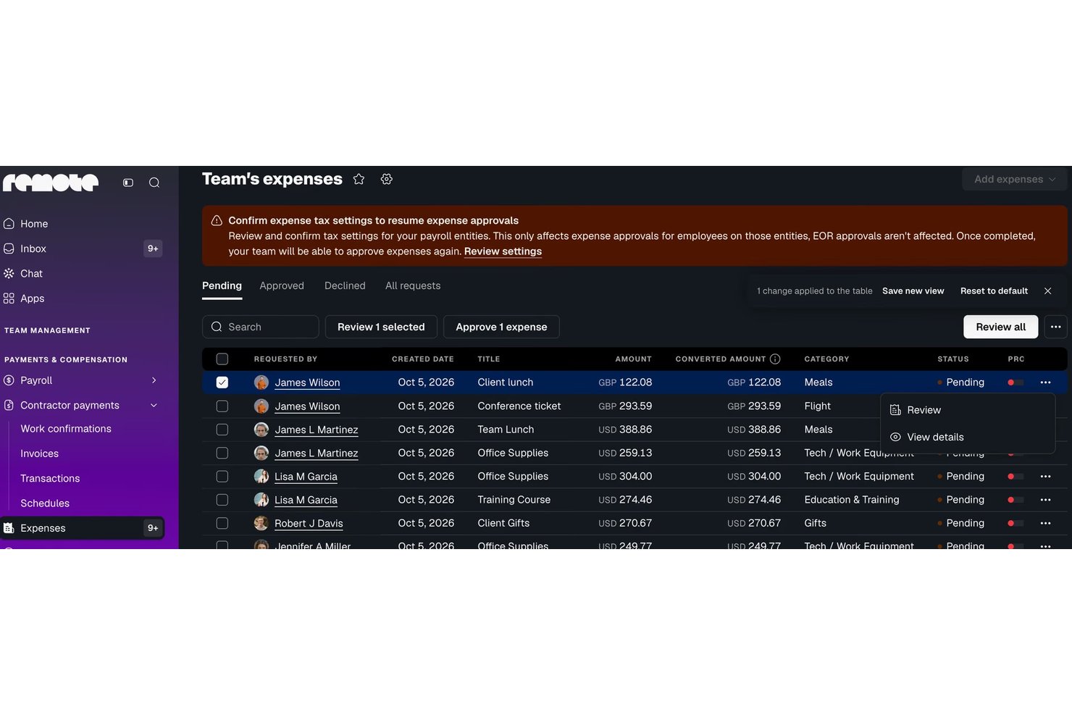The image size is (1072, 715).
Task: Click Robert J Davis avatar
Action: click(x=261, y=523)
